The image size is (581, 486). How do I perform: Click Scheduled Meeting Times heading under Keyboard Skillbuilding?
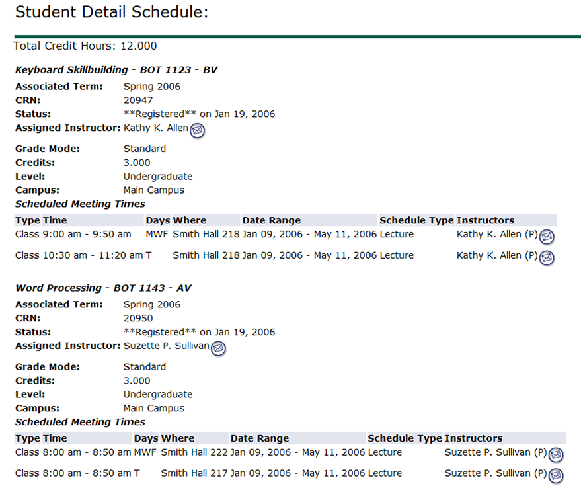tap(80, 204)
